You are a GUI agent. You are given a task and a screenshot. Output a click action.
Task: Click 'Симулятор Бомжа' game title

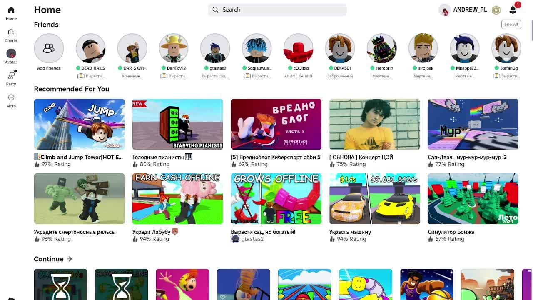pyautogui.click(x=451, y=232)
